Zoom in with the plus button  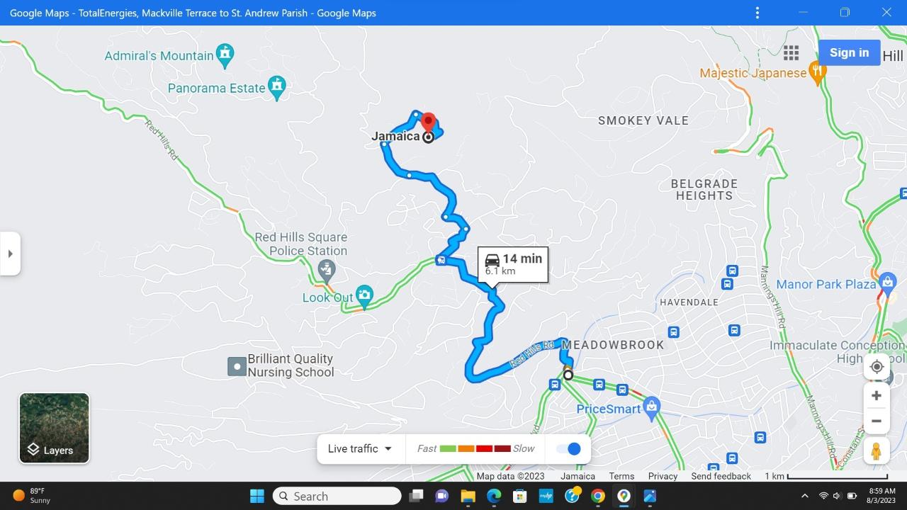tap(877, 395)
